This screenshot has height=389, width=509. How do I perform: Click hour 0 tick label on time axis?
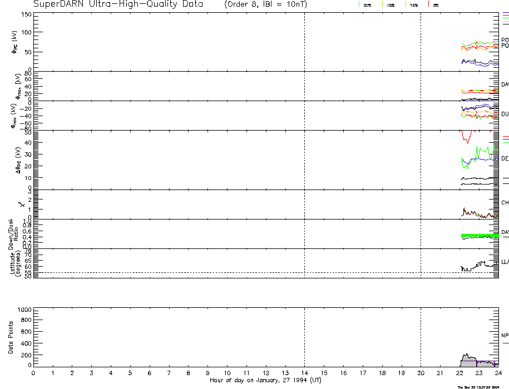[33, 373]
